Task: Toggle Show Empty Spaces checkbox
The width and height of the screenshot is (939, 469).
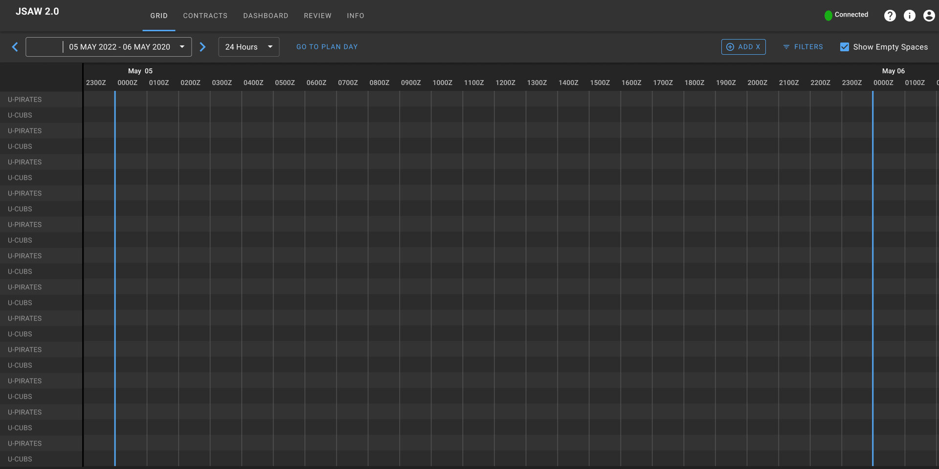Action: (x=845, y=47)
